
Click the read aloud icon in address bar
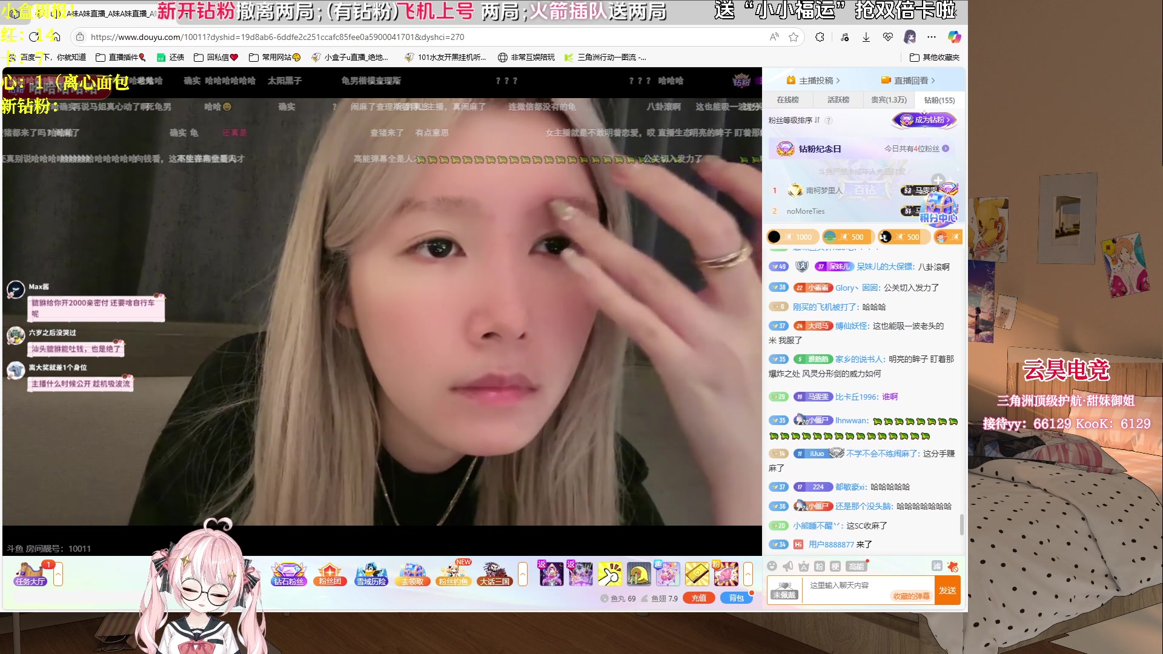(x=774, y=37)
